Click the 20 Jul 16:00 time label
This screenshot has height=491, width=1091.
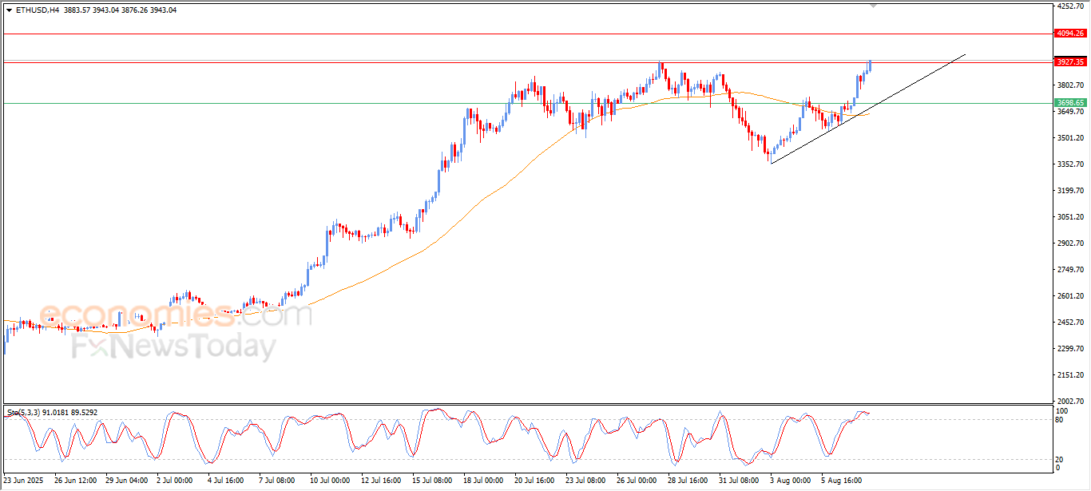(x=535, y=481)
